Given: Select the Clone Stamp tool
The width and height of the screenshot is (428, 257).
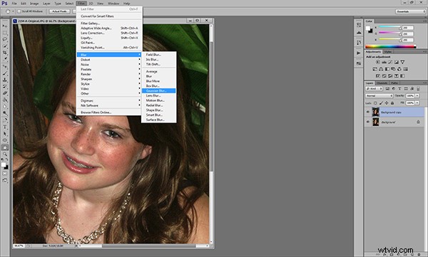Looking at the screenshot, I should tap(5, 80).
